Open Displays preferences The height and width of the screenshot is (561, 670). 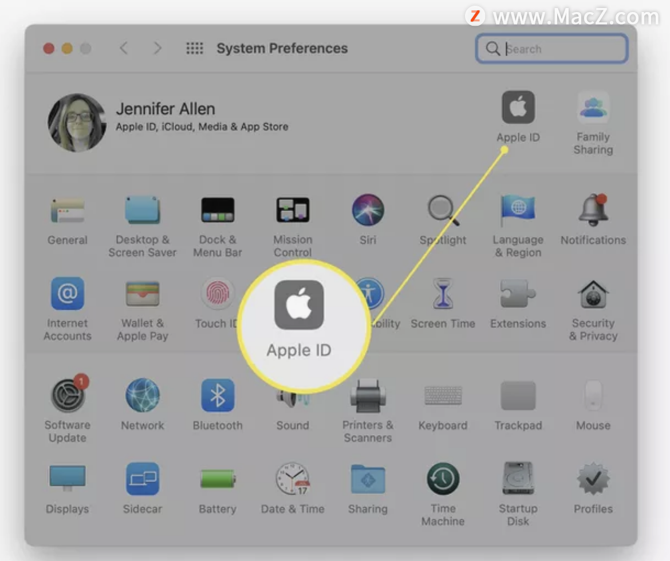(68, 478)
